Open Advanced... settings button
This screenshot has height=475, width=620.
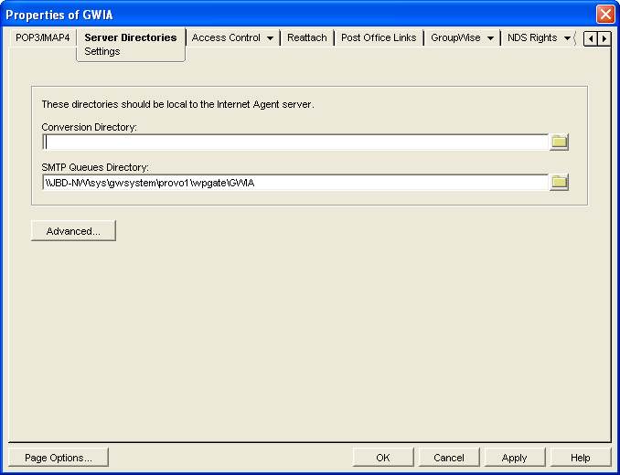[x=73, y=230]
